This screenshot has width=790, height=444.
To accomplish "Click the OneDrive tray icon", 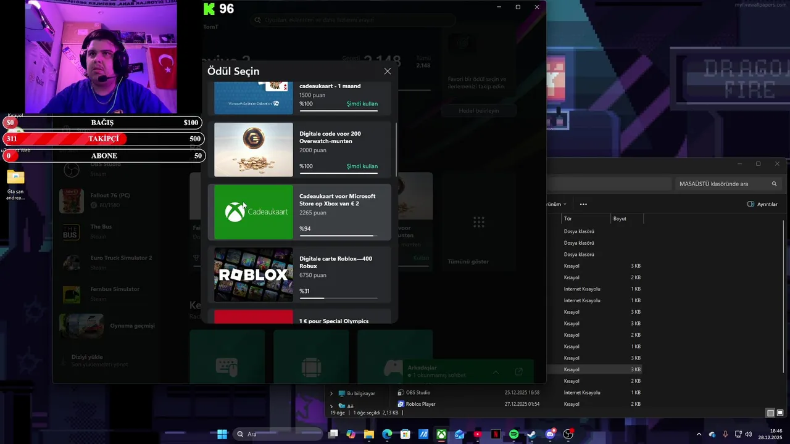I will pos(712,434).
